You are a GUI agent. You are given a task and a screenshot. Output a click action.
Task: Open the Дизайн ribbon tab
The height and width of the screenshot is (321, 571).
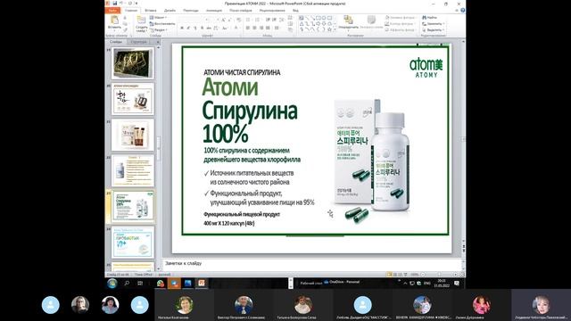170,11
